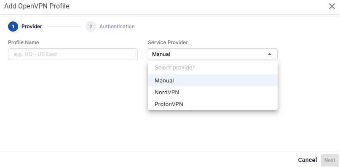The image size is (340, 167).
Task: Select NordVPN as the provider
Action: (212, 92)
